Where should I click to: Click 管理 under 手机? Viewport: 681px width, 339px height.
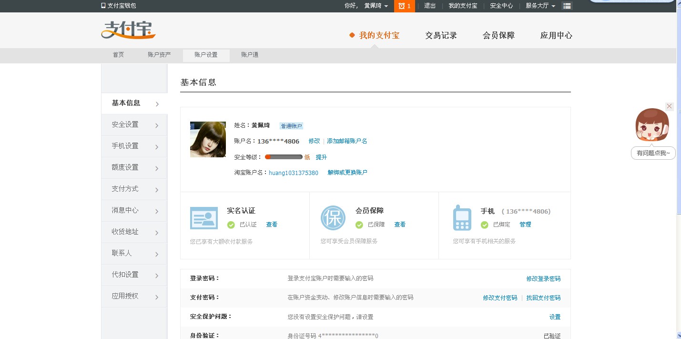(x=525, y=225)
